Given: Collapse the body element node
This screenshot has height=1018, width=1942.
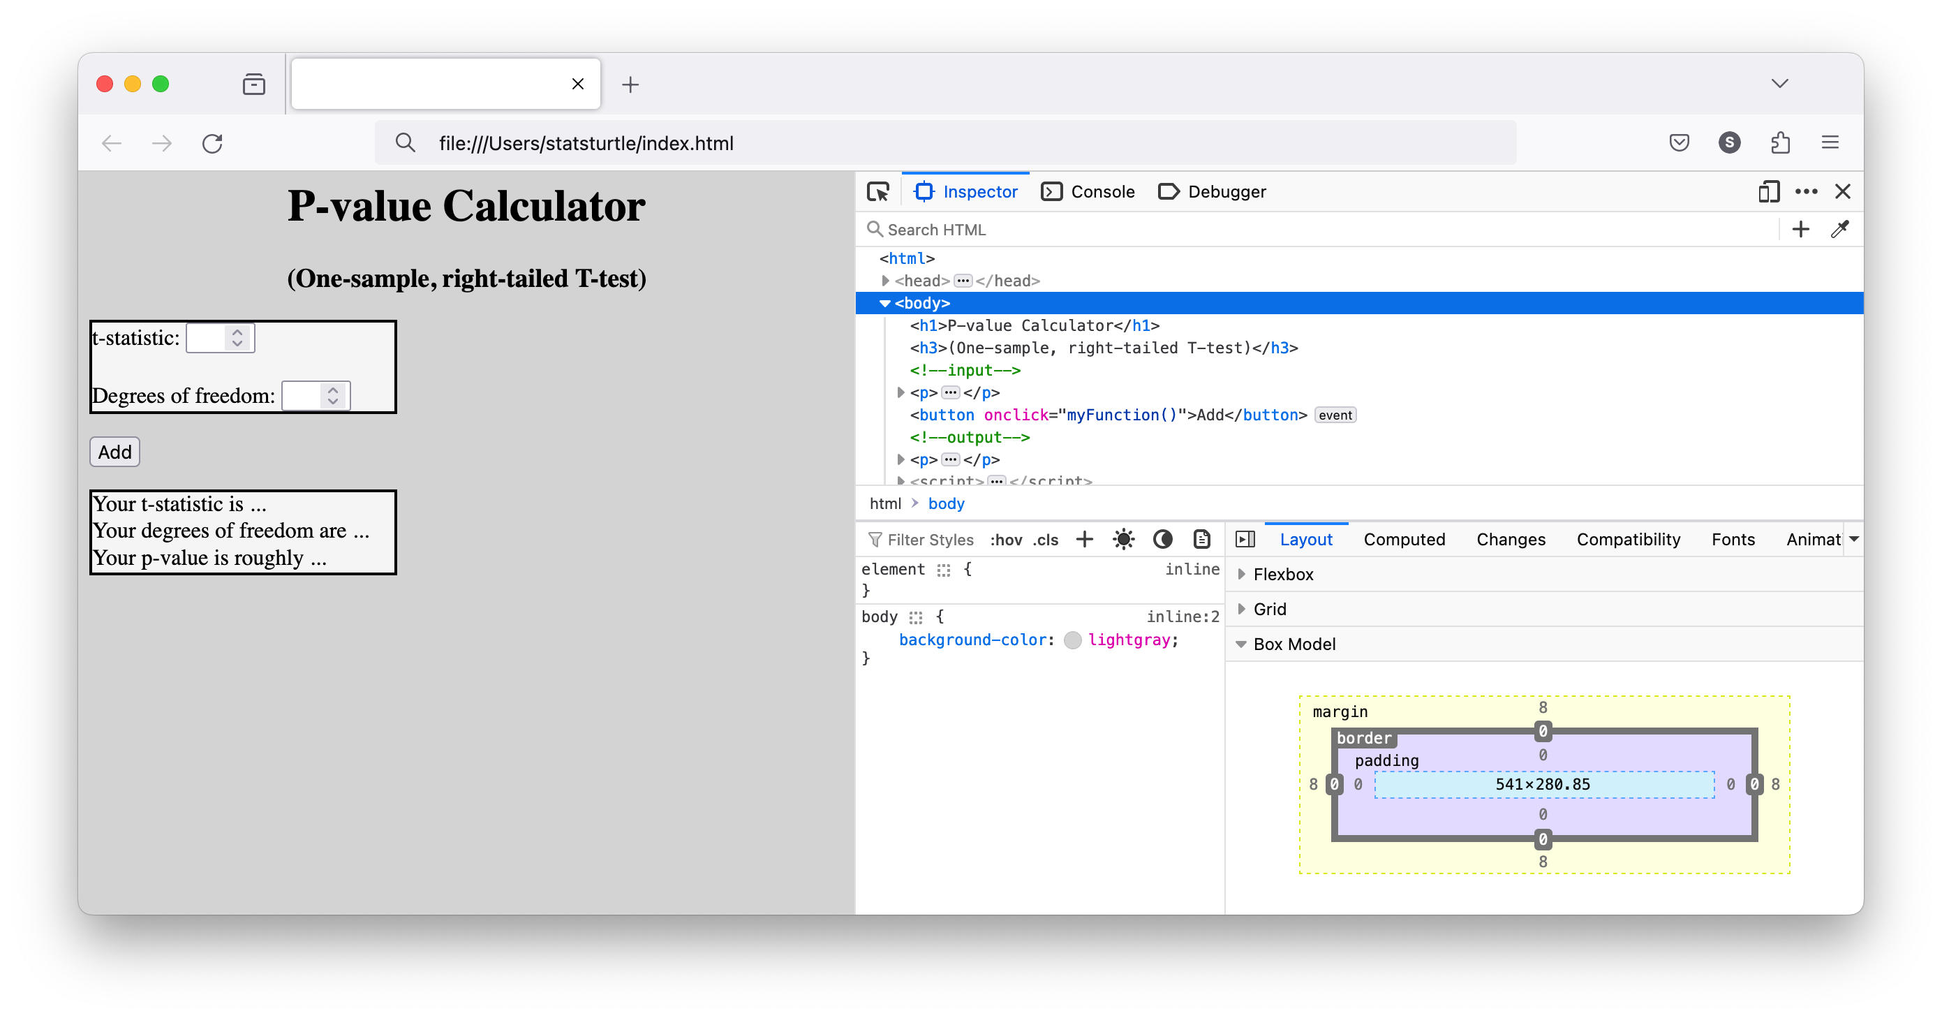Looking at the screenshot, I should (885, 303).
